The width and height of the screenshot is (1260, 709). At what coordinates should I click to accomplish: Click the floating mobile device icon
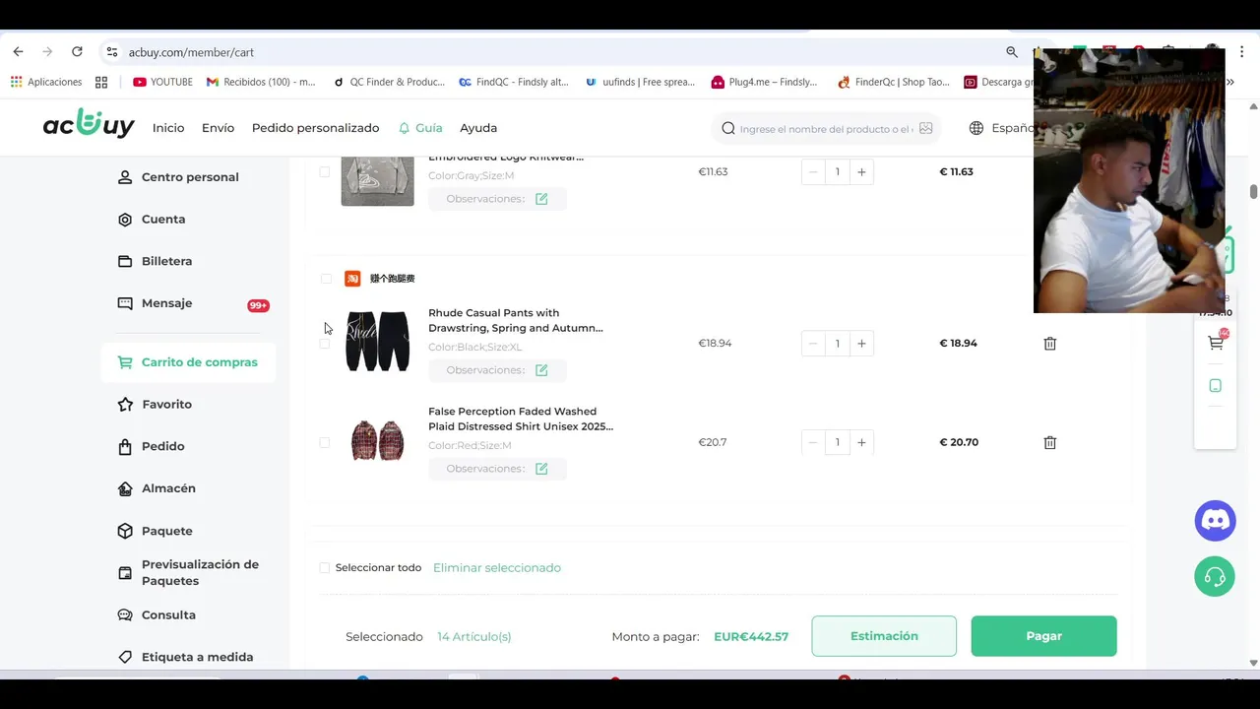click(1216, 386)
